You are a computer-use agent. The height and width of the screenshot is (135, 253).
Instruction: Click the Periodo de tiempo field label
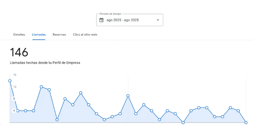110,14
